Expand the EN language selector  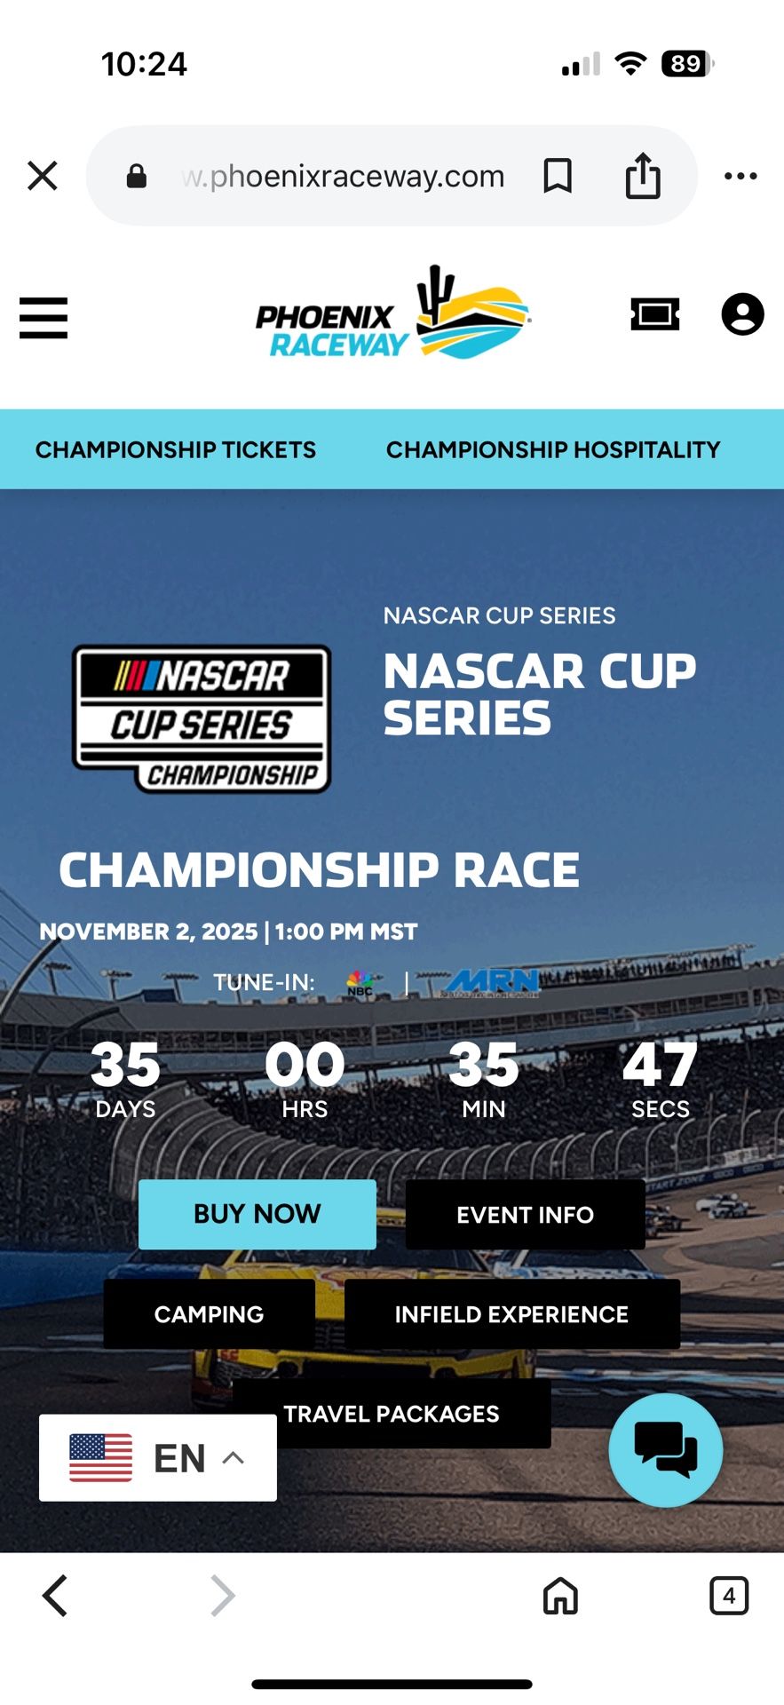point(158,1457)
